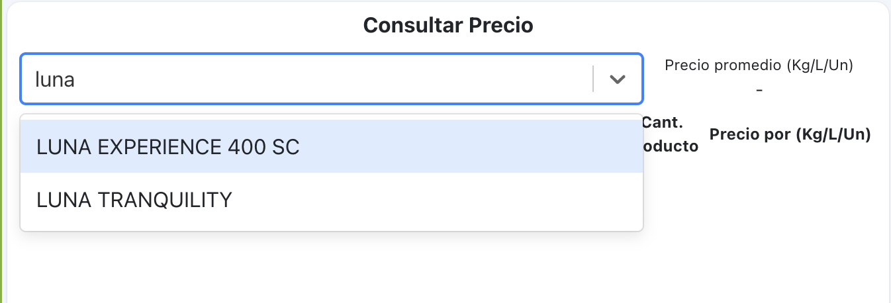The width and height of the screenshot is (891, 303).
Task: Click the product search field containing "luna"
Action: [x=305, y=79]
